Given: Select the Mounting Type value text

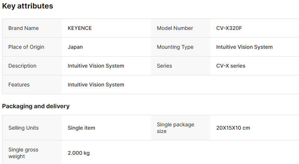Looking at the screenshot, I should point(244,47).
